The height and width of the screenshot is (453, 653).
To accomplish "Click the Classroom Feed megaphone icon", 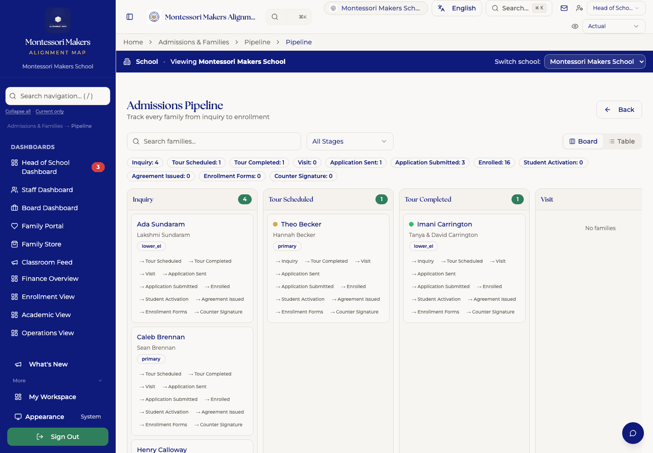I will coord(15,262).
